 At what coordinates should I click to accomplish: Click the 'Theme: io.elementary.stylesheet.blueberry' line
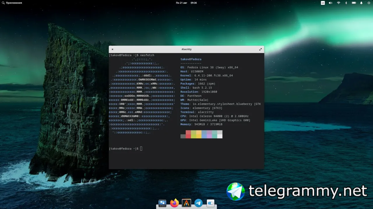[x=221, y=104]
